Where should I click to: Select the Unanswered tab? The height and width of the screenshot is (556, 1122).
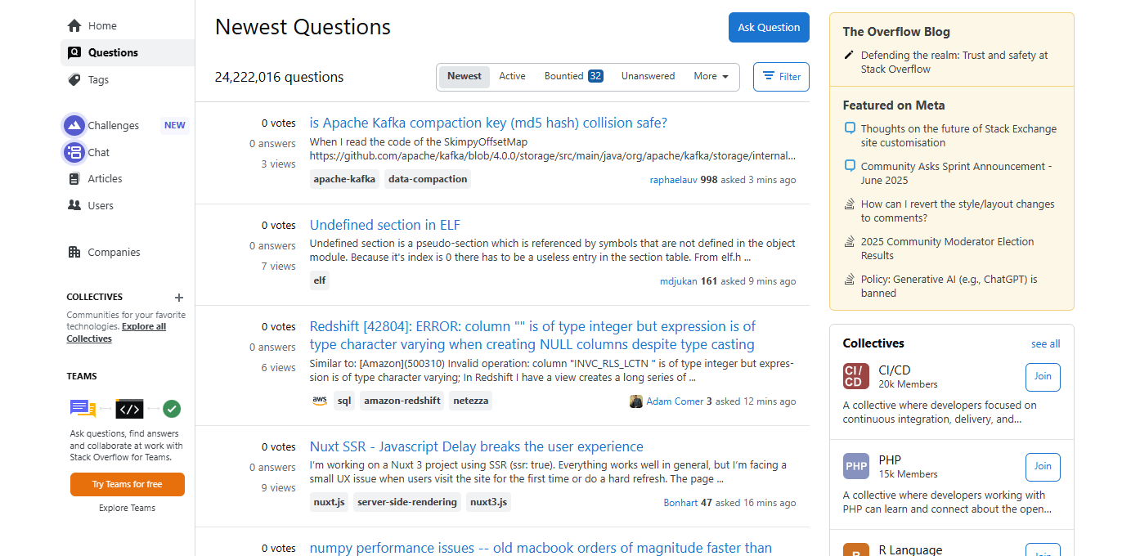click(x=648, y=77)
